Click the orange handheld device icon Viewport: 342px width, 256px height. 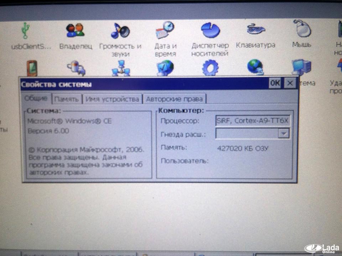pyautogui.click(x=32, y=68)
